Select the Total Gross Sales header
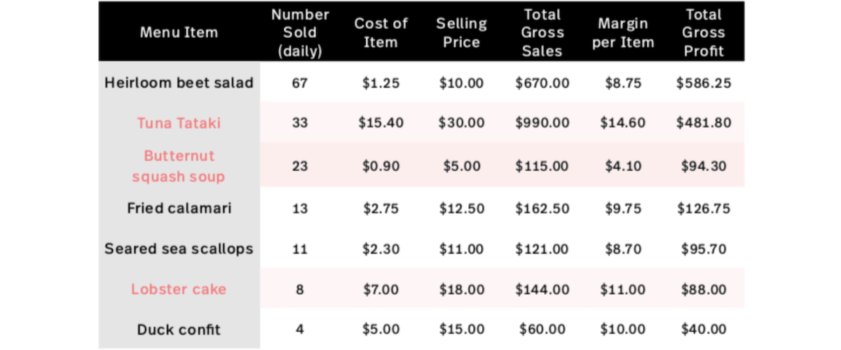Viewport: 841px width, 350px height. click(x=542, y=32)
